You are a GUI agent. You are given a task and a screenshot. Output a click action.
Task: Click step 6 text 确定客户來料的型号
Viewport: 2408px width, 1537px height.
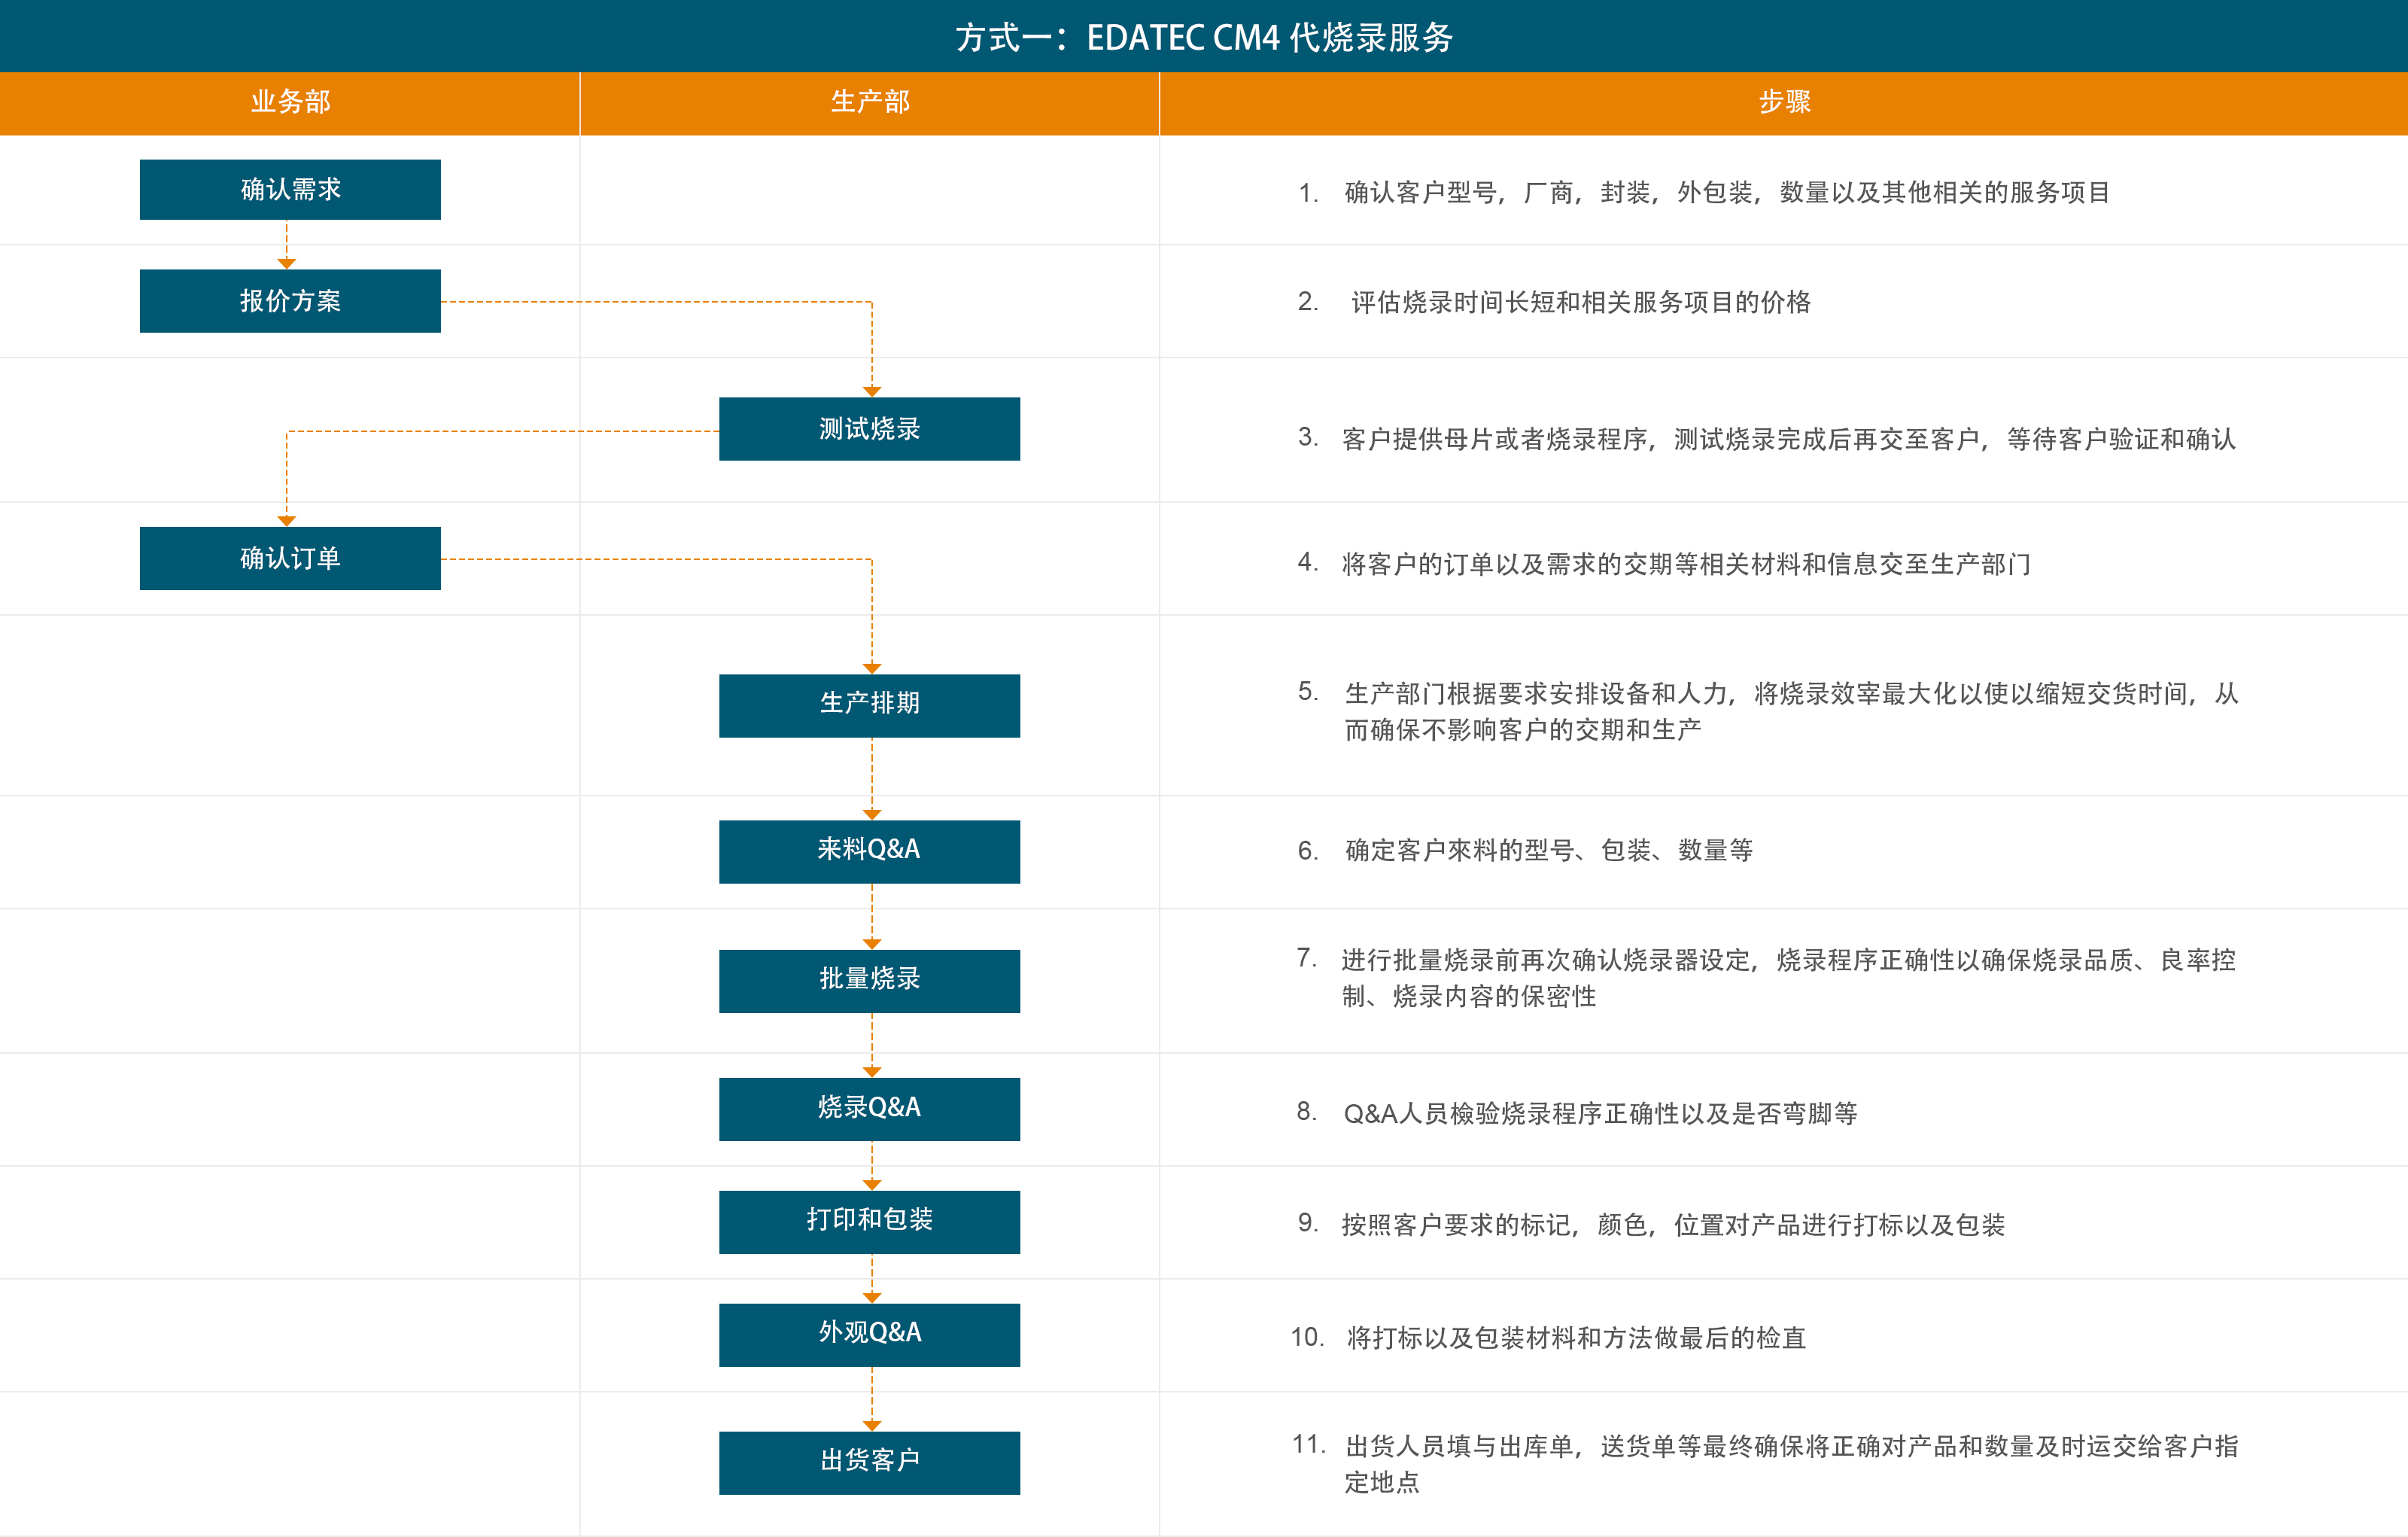coord(1548,850)
